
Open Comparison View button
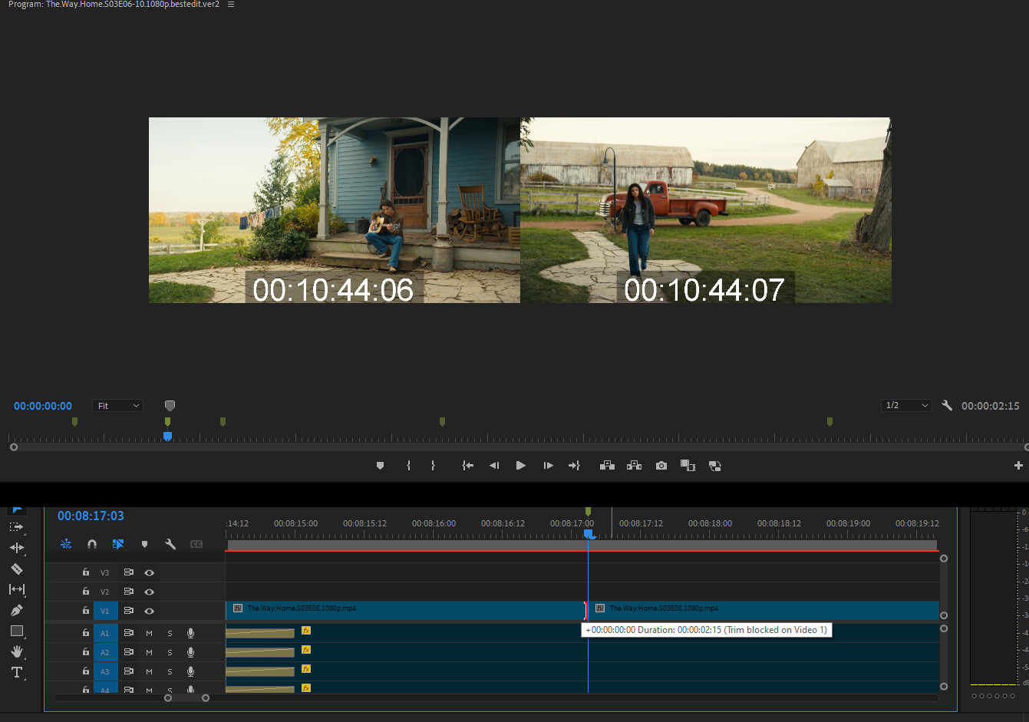point(688,466)
